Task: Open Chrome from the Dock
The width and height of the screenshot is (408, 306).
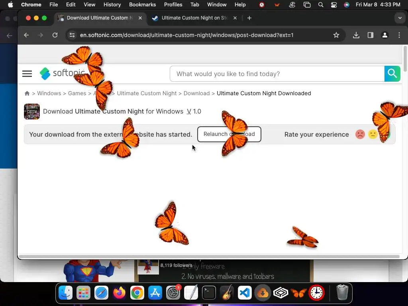Action: pos(137,293)
